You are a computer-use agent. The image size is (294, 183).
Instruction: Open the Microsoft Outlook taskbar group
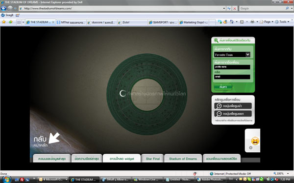pos(53,180)
